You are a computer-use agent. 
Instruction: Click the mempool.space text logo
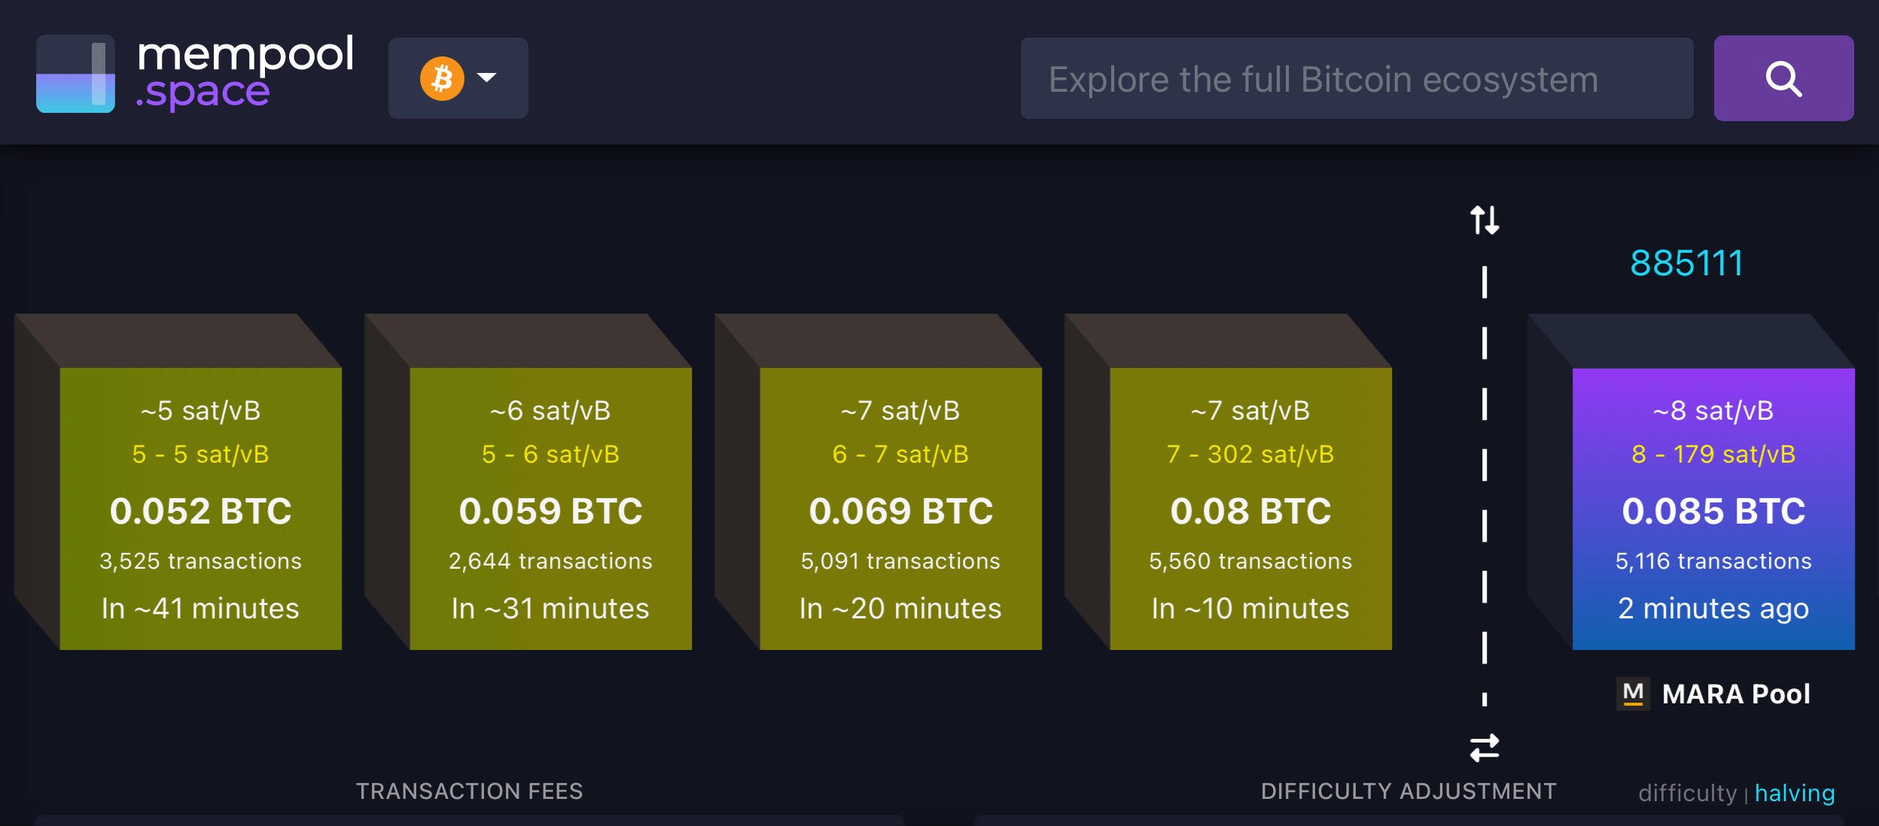tap(245, 73)
